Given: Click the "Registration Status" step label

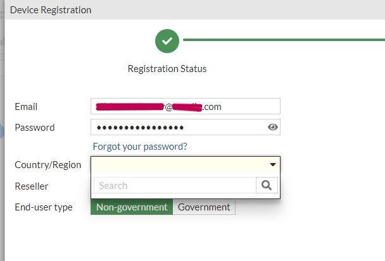Looking at the screenshot, I should pyautogui.click(x=167, y=69).
